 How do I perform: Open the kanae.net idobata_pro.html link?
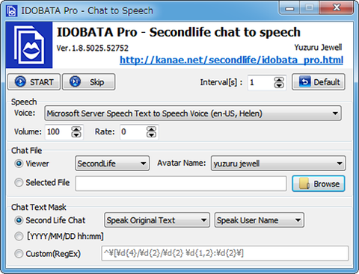[231, 60]
